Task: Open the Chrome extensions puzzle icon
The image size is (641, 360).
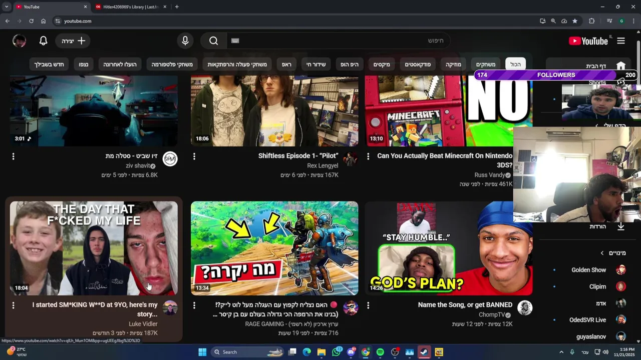Action: tap(592, 21)
